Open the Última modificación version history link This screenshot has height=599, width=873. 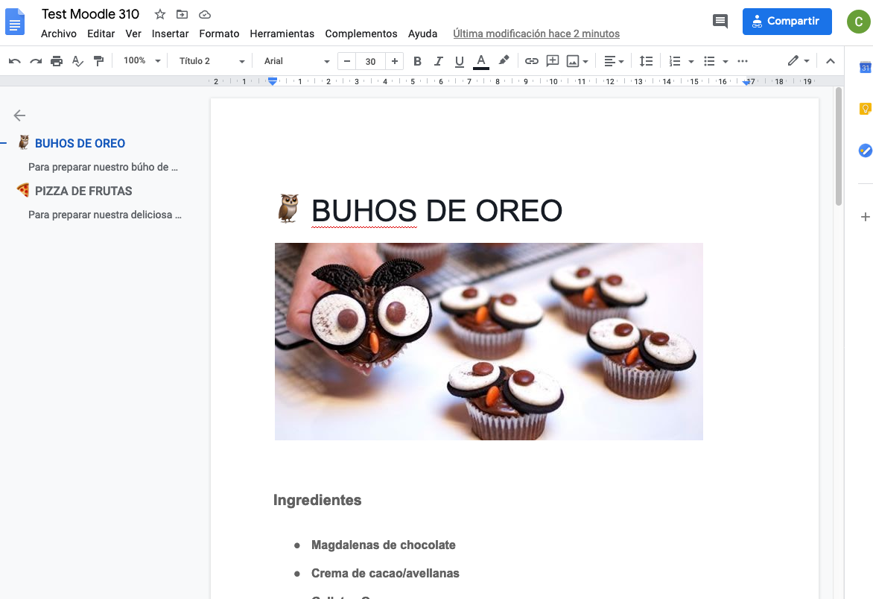(x=536, y=34)
